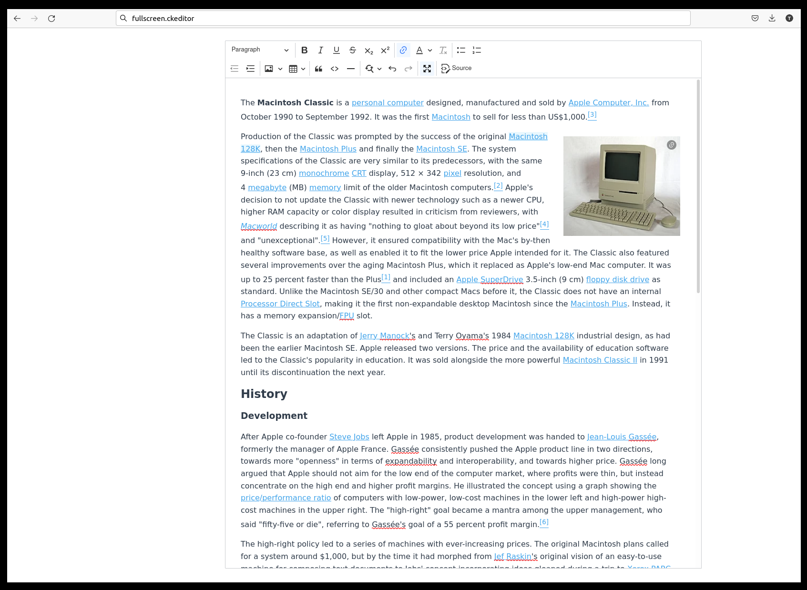Click the find and replace icon
The height and width of the screenshot is (590, 807).
[x=369, y=69]
